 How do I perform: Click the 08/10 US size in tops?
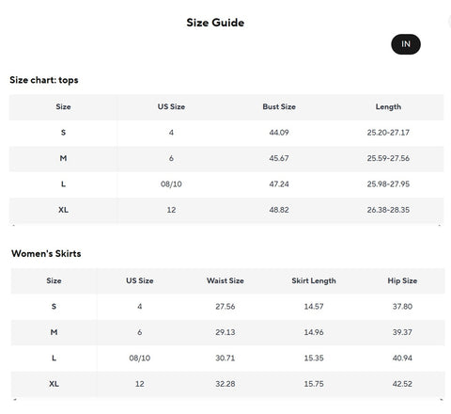click(171, 184)
